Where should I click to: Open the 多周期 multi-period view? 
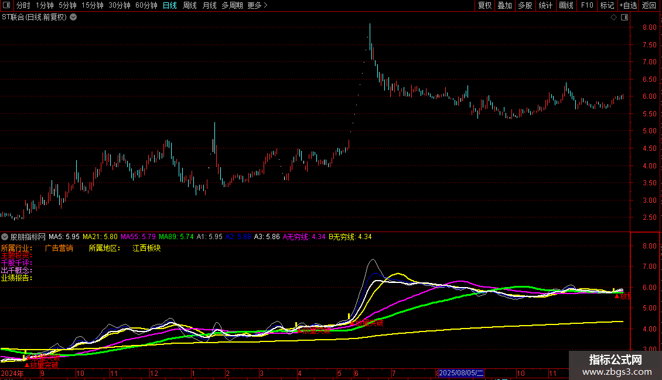click(232, 5)
